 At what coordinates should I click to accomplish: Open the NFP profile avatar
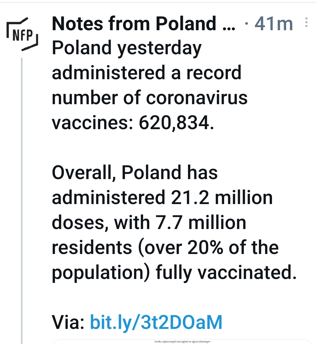[22, 34]
